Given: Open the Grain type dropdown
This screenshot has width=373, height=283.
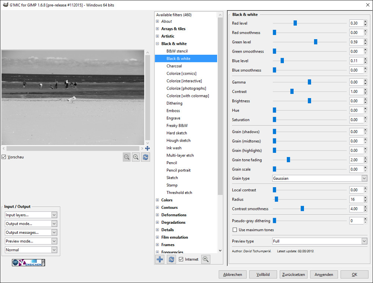Looking at the screenshot, I should (320, 179).
